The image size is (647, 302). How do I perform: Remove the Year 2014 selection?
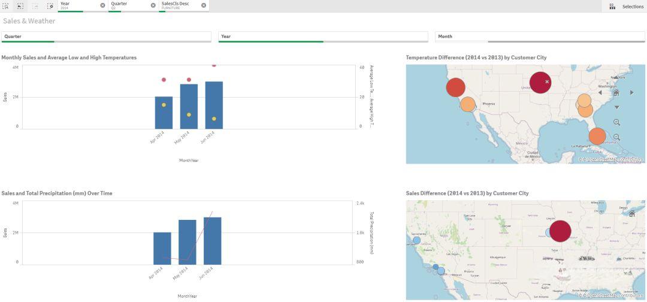coord(102,5)
